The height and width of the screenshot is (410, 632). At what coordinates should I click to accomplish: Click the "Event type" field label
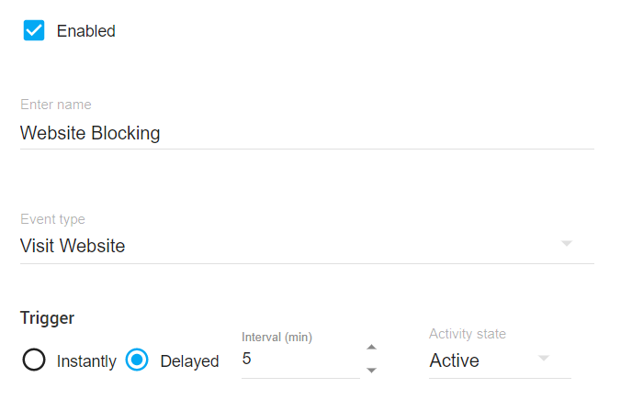click(x=52, y=219)
